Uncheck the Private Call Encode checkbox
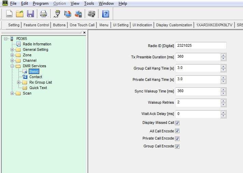 point(177,139)
